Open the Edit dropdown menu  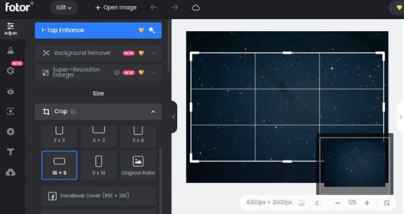coord(64,7)
